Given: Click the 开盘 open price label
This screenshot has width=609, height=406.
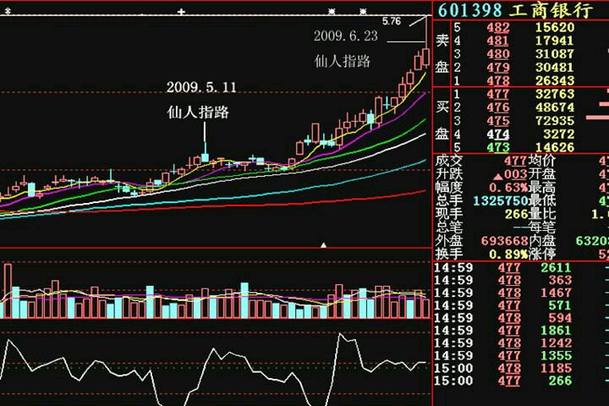Looking at the screenshot, I should point(541,174).
